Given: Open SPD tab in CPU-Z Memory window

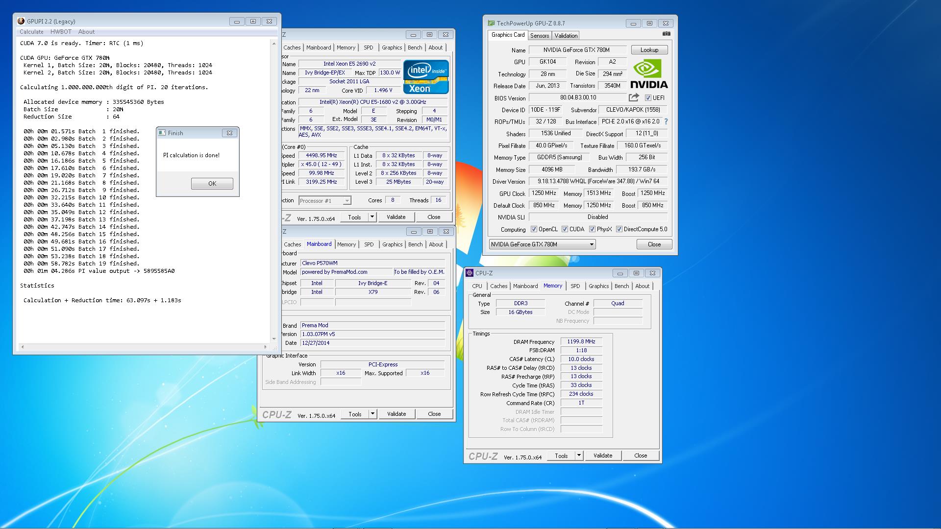Looking at the screenshot, I should point(575,286).
